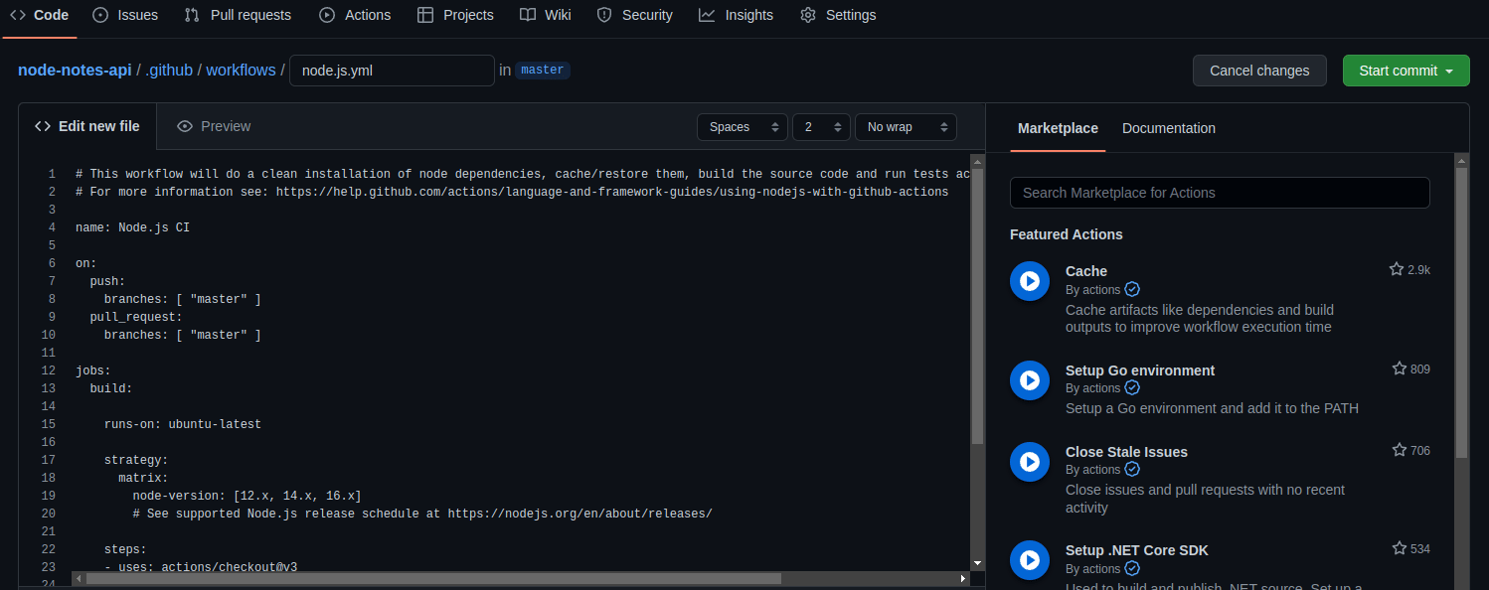
Task: Click the Cache star count icon
Action: pyautogui.click(x=1397, y=269)
